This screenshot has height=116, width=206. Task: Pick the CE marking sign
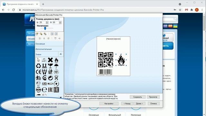tap(39, 72)
